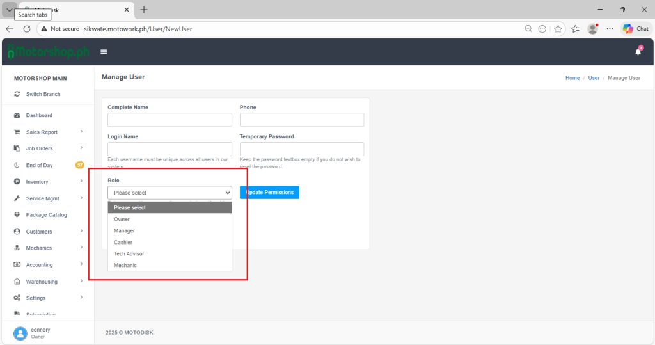
Task: Open the Role dropdown box
Action: pos(170,193)
